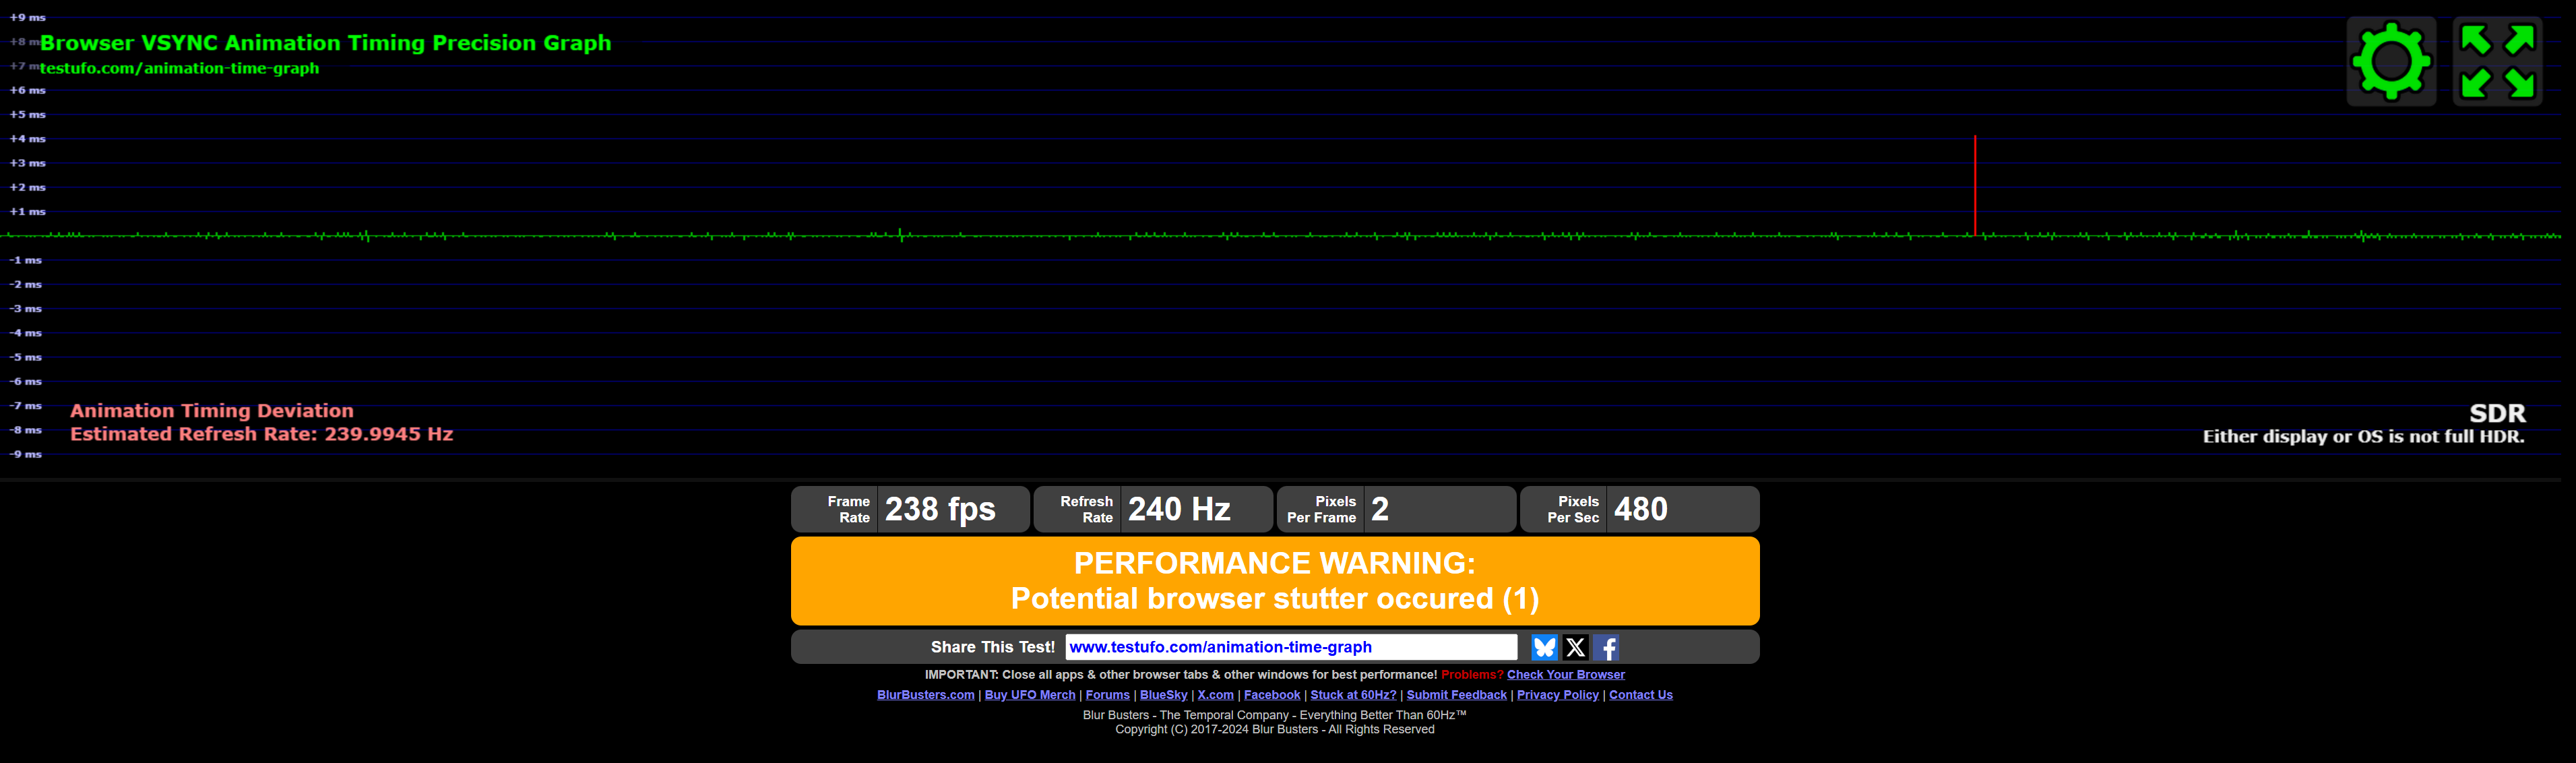2576x763 pixels.
Task: Click the testufo.com/animation-time-graph heading text
Action: (179, 68)
